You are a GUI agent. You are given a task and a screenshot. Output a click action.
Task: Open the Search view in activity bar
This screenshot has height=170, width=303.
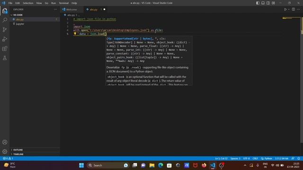click(5, 20)
